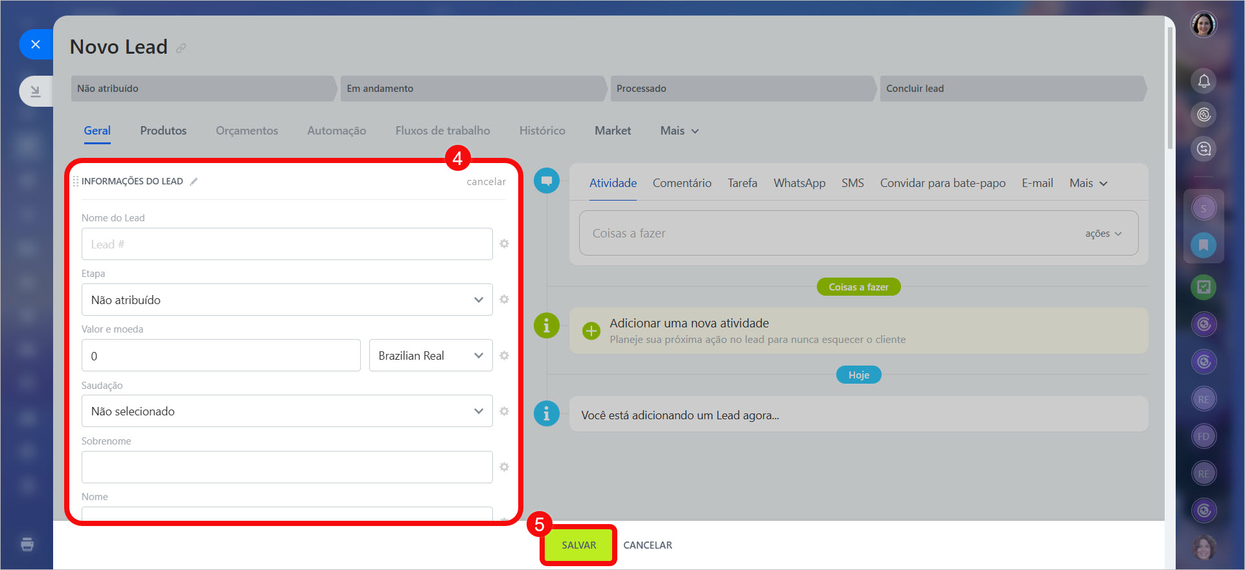Click the minimize slider icon below close button
Image resolution: width=1245 pixels, height=570 pixels.
coord(36,91)
